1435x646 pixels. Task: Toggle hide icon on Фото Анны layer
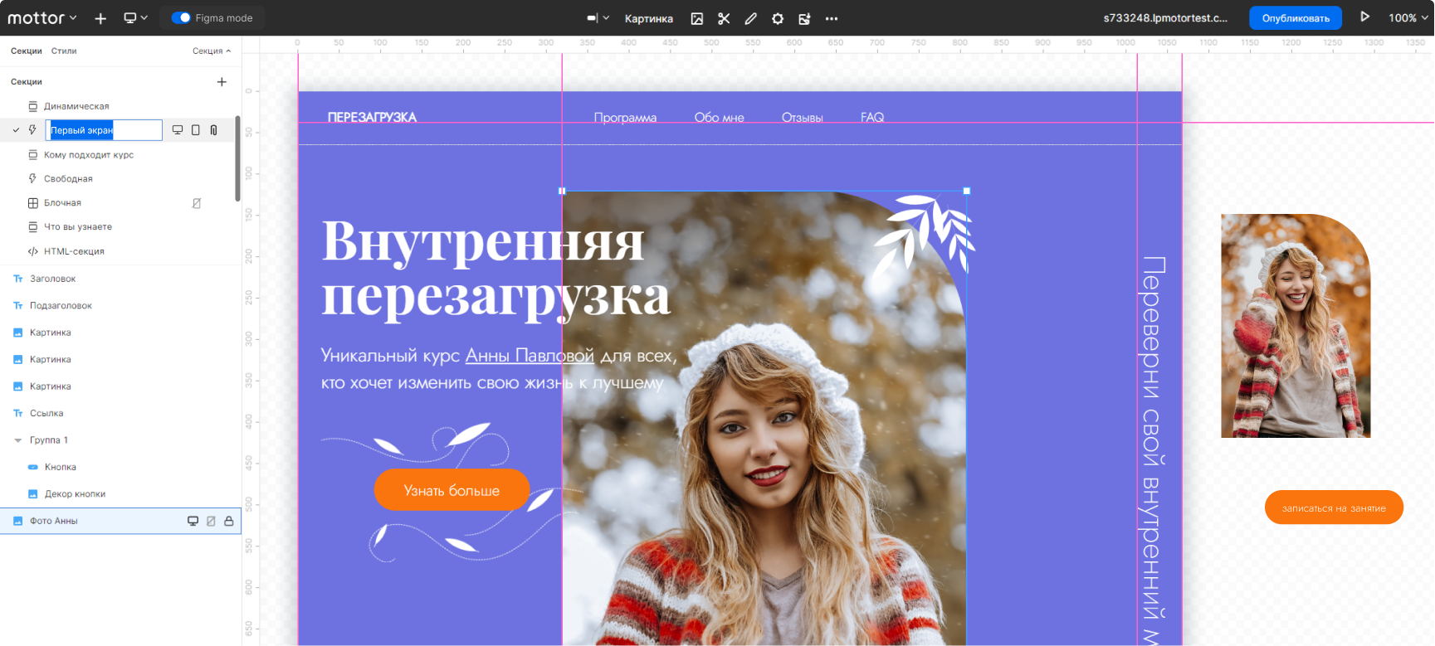(211, 521)
